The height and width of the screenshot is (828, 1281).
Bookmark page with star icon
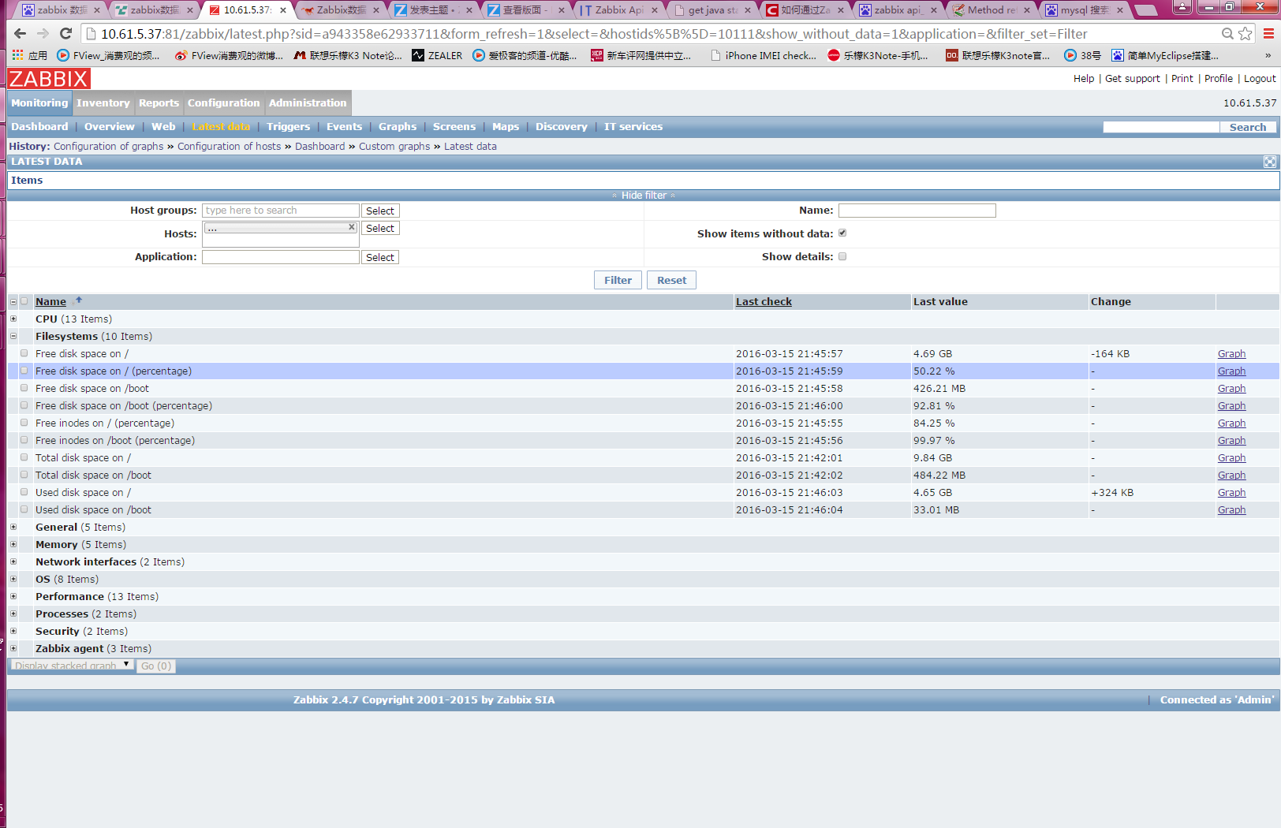tap(1246, 34)
